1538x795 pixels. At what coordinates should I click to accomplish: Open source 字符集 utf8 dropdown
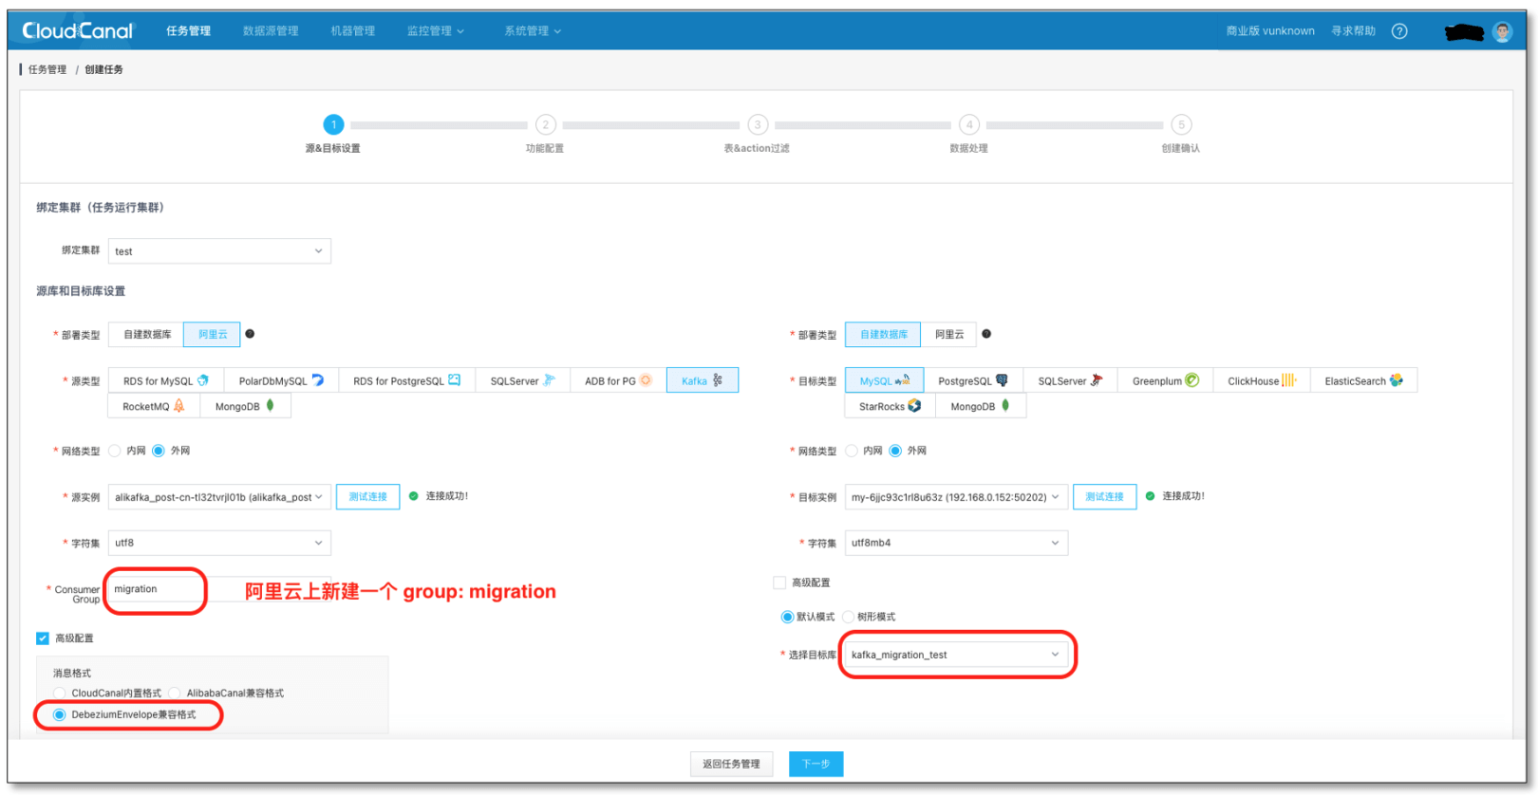pos(219,543)
